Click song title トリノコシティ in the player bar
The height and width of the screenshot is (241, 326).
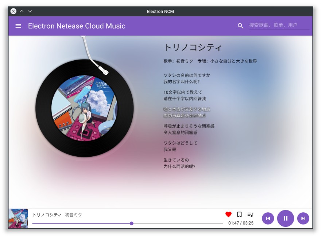pyautogui.click(x=47, y=215)
